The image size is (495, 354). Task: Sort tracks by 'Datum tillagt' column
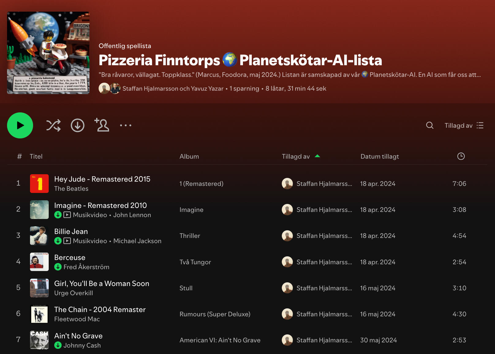380,156
